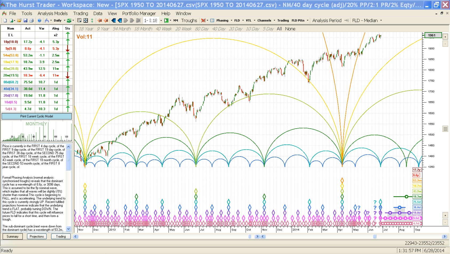Toggle the 80 Day cycle filter

point(202,29)
